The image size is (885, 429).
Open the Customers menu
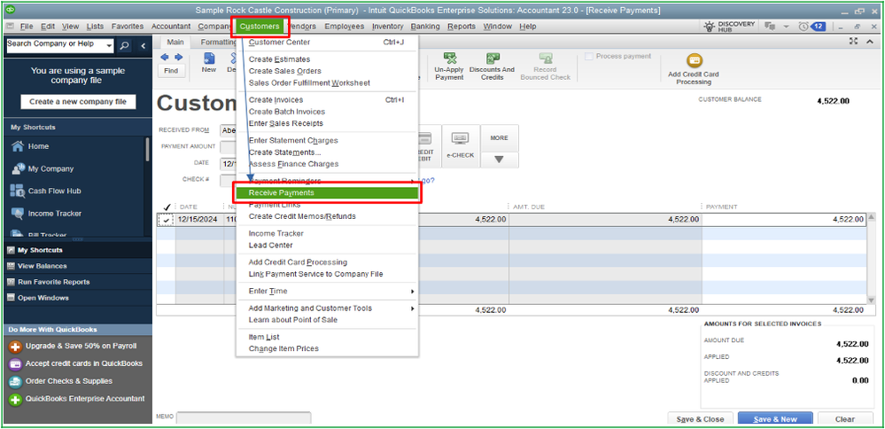coord(260,27)
